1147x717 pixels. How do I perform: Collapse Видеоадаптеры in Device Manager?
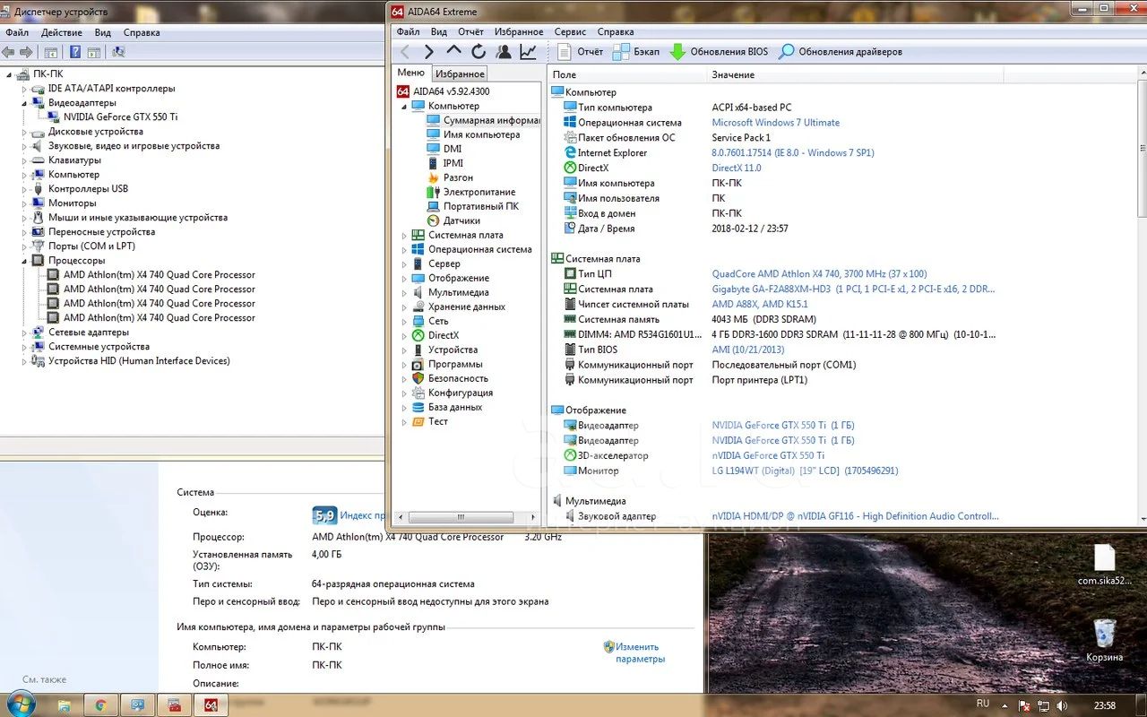coord(25,103)
